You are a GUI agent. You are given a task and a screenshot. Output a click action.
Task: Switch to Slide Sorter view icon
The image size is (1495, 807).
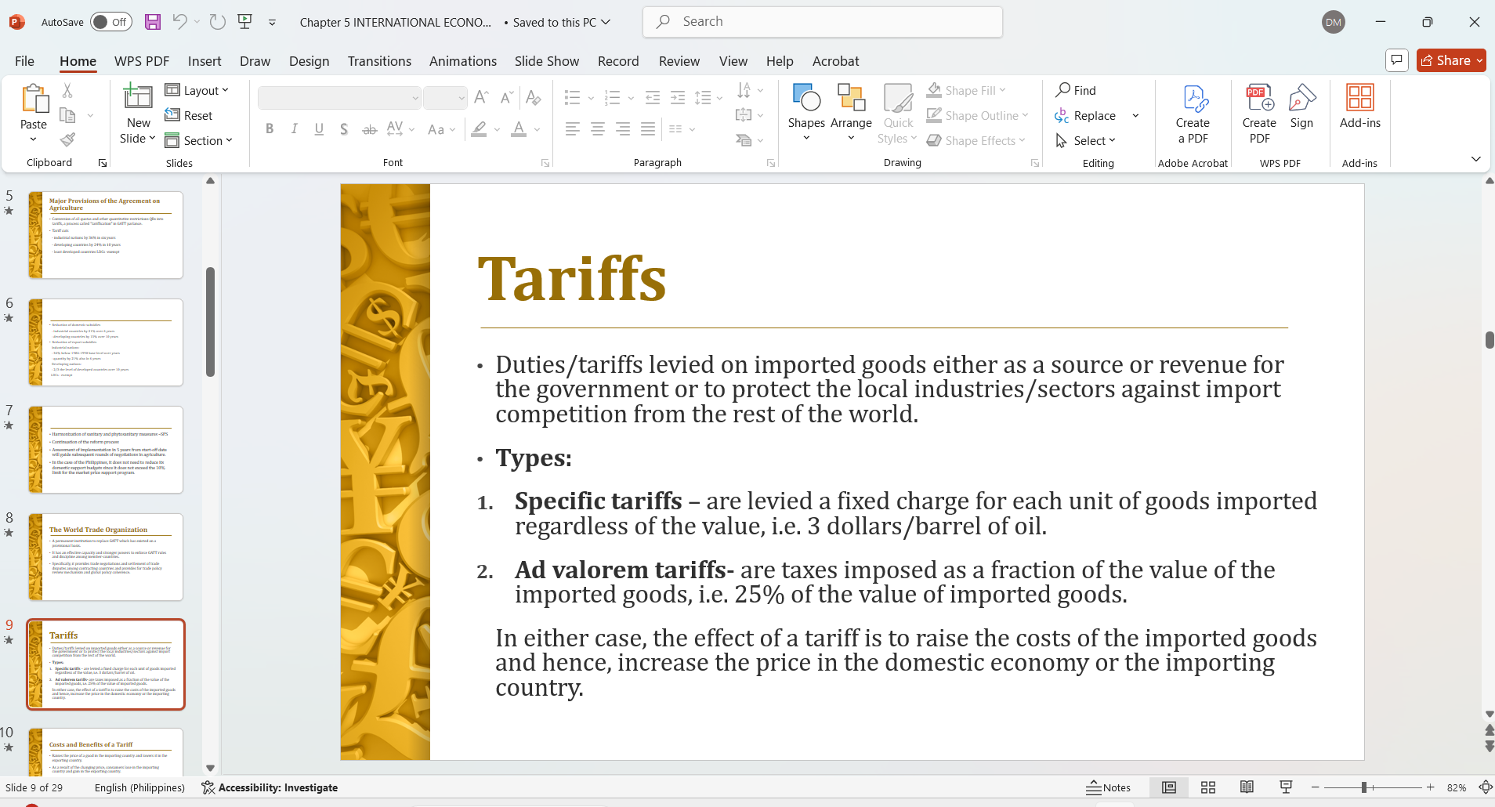click(1208, 787)
